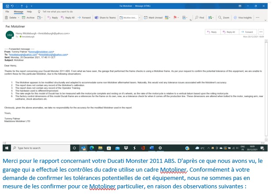Click the scroll up arrow of message pane
Image resolution: width=280 pixels, height=194 pixels.
(266, 41)
